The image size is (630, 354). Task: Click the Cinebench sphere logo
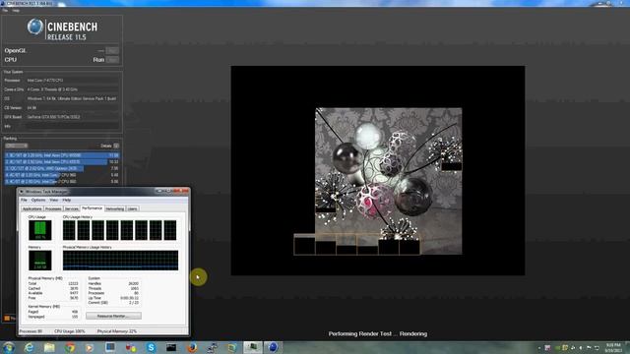pos(35,27)
